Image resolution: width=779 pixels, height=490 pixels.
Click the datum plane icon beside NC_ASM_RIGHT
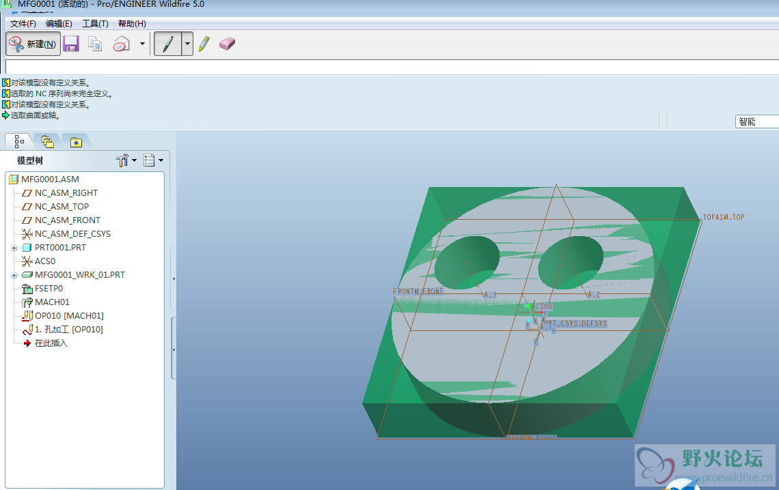click(x=27, y=193)
